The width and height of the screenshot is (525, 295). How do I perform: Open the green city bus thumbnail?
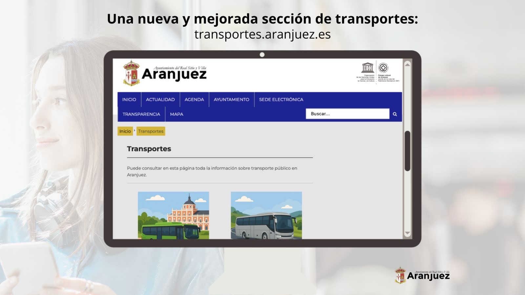click(173, 215)
